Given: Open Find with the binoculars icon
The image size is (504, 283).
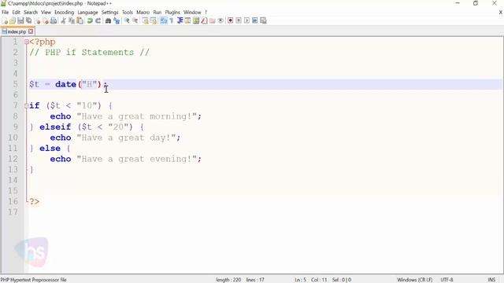Looking at the screenshot, I should point(108,21).
